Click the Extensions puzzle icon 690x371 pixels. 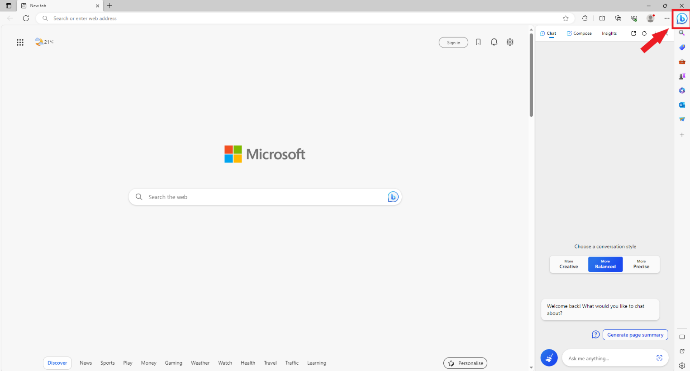(x=585, y=19)
